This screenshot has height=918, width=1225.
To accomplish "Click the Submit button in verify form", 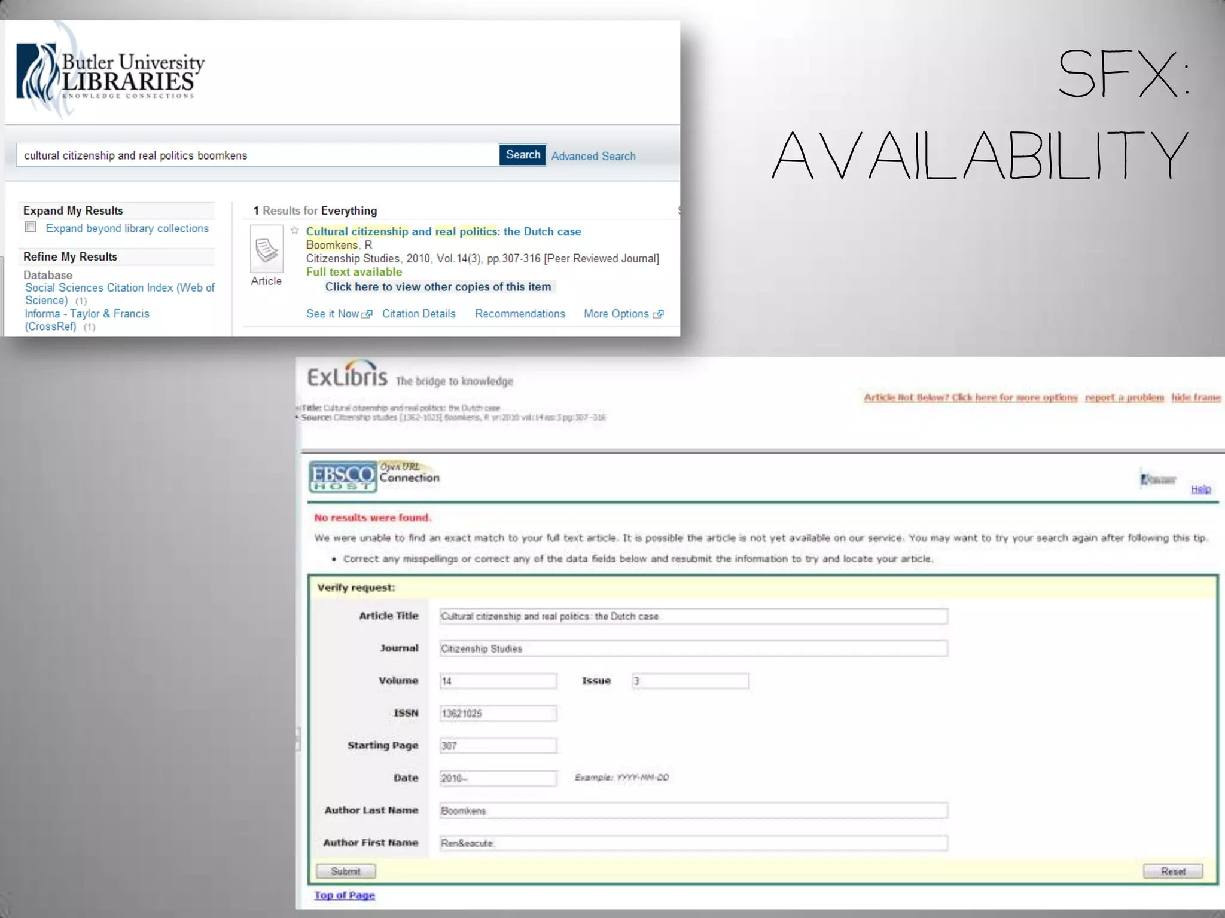I will 346,871.
